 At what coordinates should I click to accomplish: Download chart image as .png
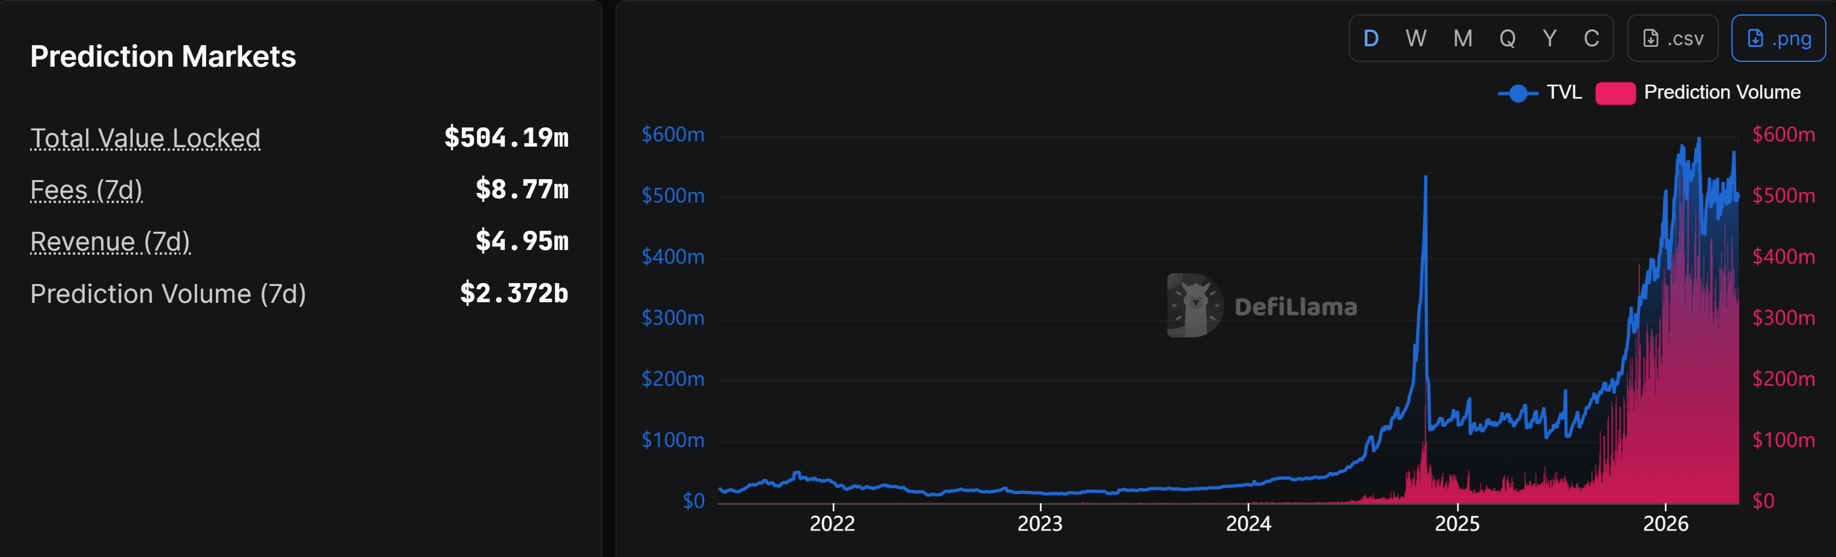pos(1778,38)
